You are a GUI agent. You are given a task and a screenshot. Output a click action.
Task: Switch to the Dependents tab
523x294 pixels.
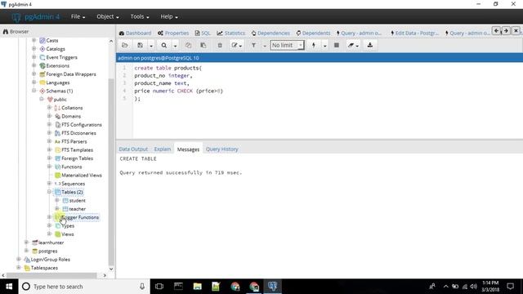point(313,33)
